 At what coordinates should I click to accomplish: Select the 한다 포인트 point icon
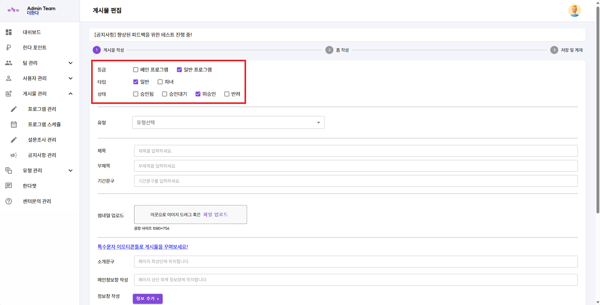pyautogui.click(x=8, y=47)
